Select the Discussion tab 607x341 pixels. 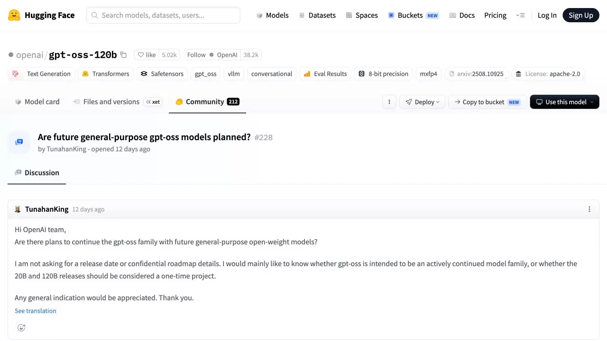(x=37, y=173)
